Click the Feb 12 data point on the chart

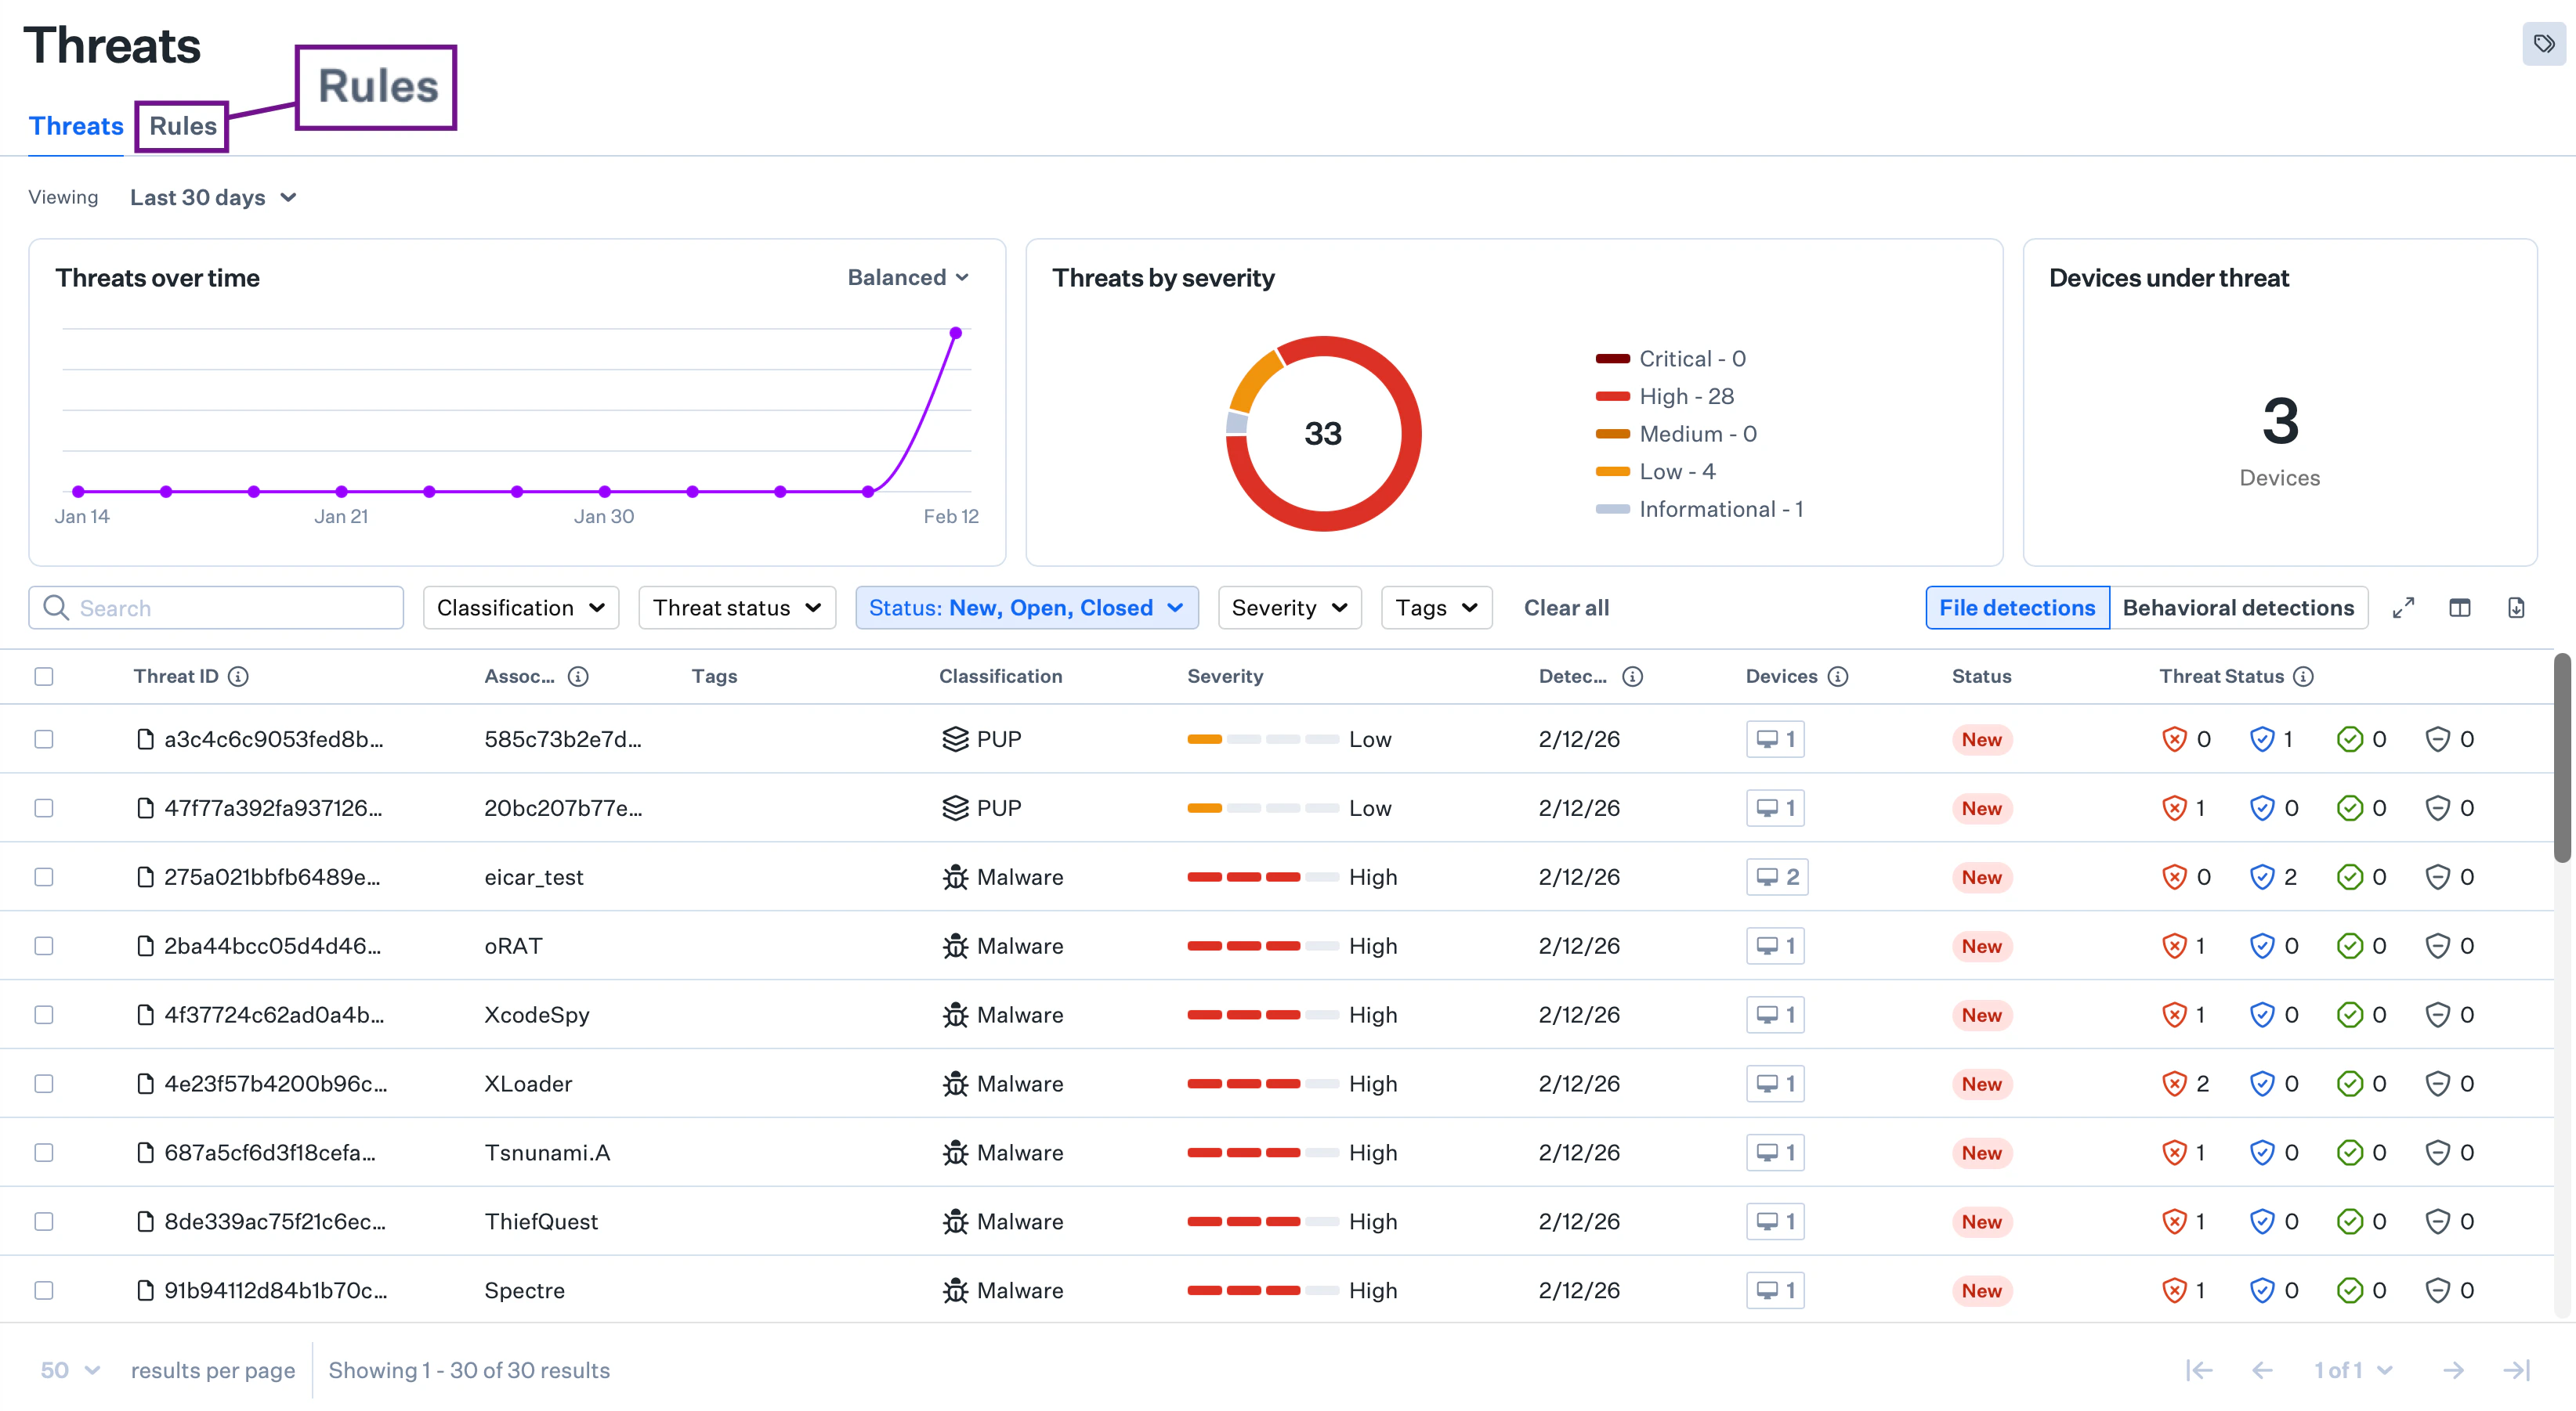[x=955, y=333]
